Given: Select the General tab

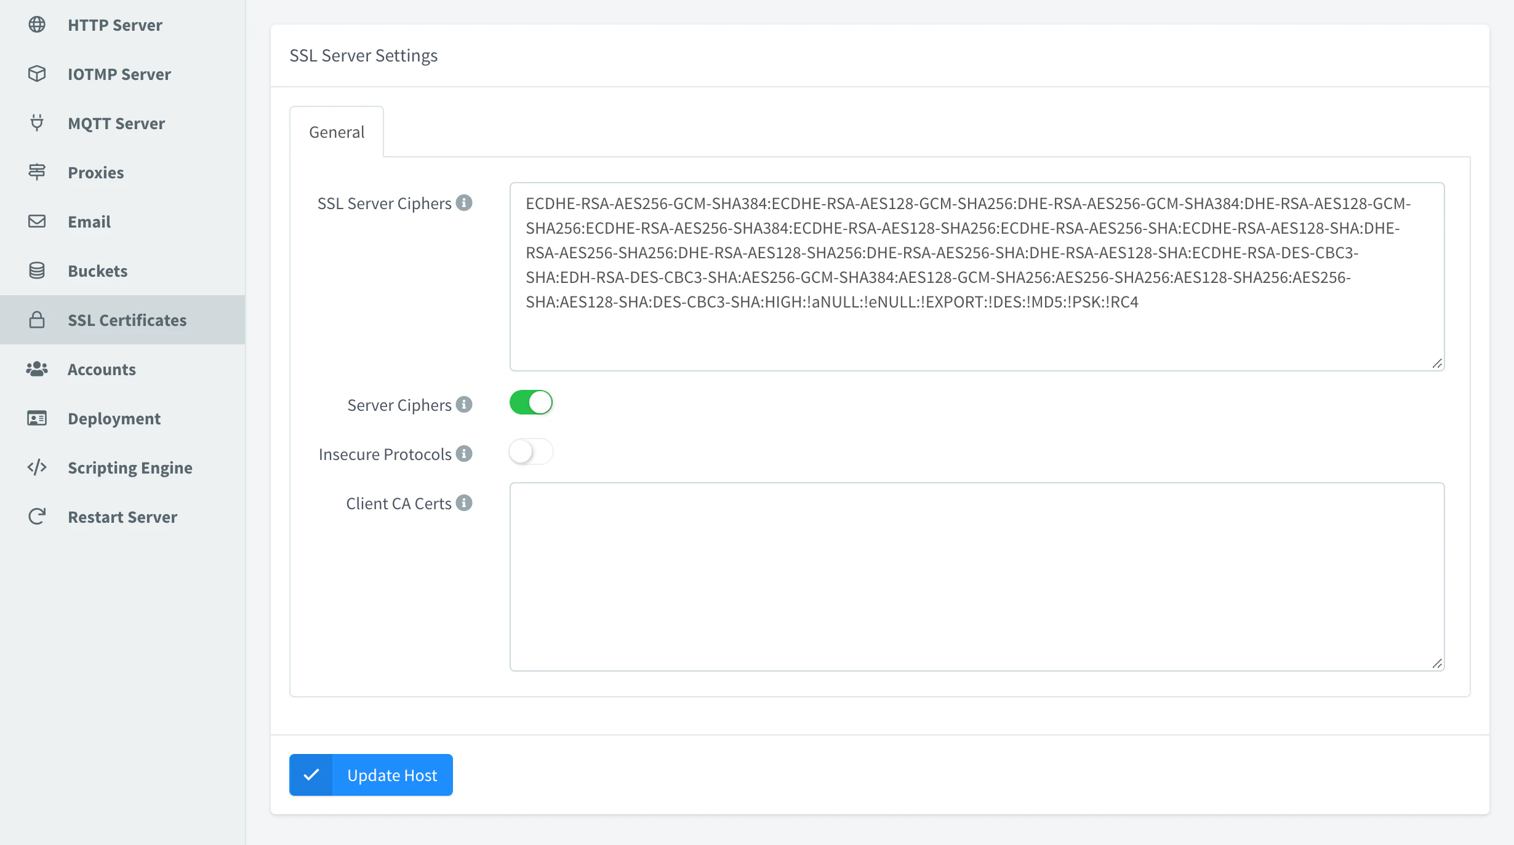Looking at the screenshot, I should 337,132.
